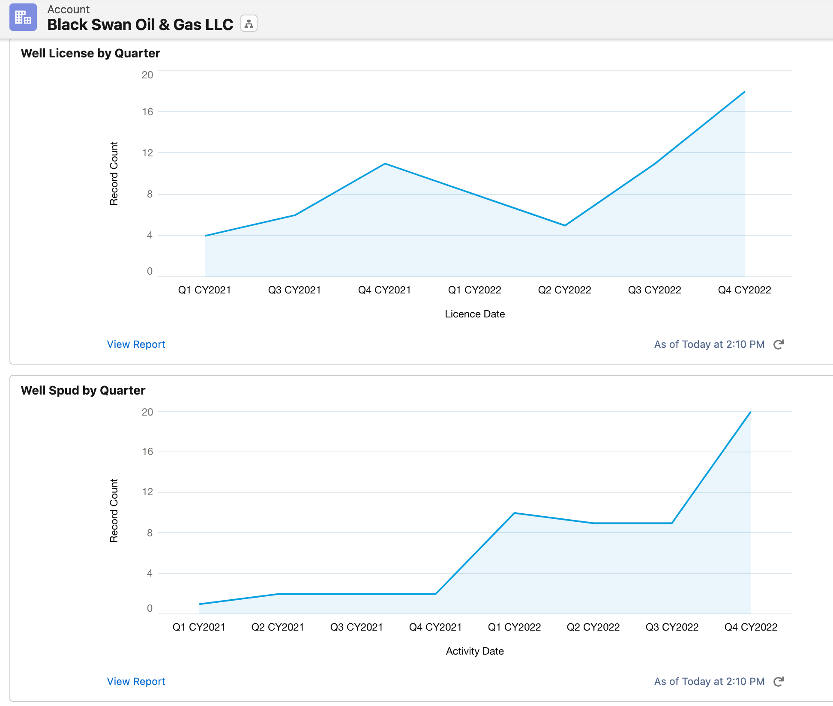The height and width of the screenshot is (706, 833).
Task: Click the Well Spud by Quarter heading
Action: tap(83, 390)
